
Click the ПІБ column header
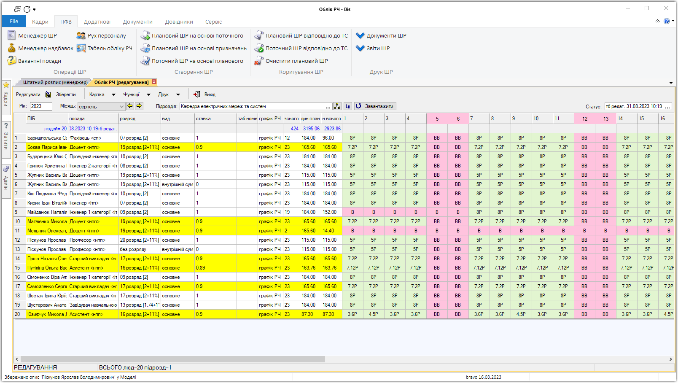click(47, 119)
